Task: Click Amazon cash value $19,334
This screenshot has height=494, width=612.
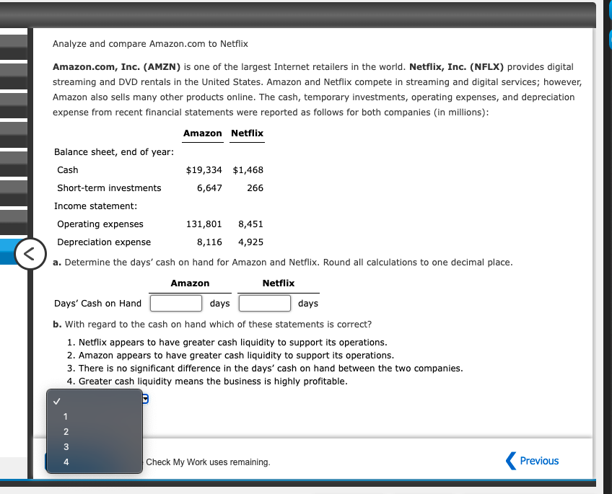Action: pyautogui.click(x=204, y=170)
